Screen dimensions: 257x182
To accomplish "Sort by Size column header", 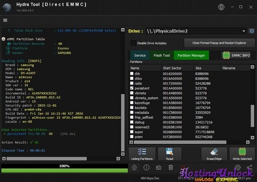I will click(207, 68).
